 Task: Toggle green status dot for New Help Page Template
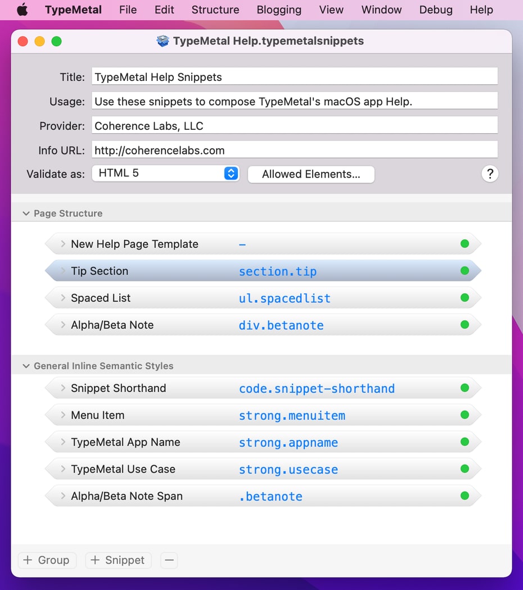click(x=465, y=244)
